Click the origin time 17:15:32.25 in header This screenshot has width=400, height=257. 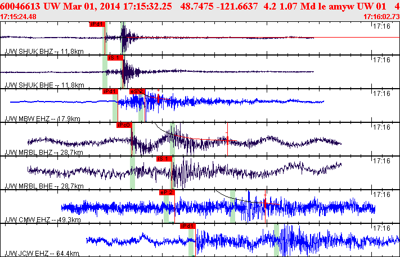coord(147,6)
